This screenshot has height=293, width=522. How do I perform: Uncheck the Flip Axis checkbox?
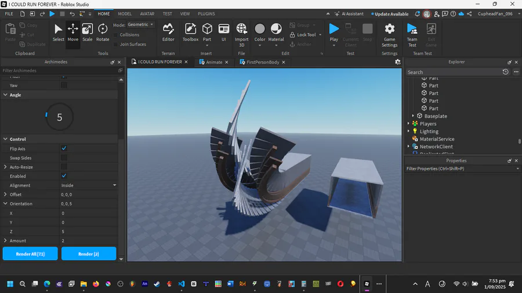pos(64,148)
